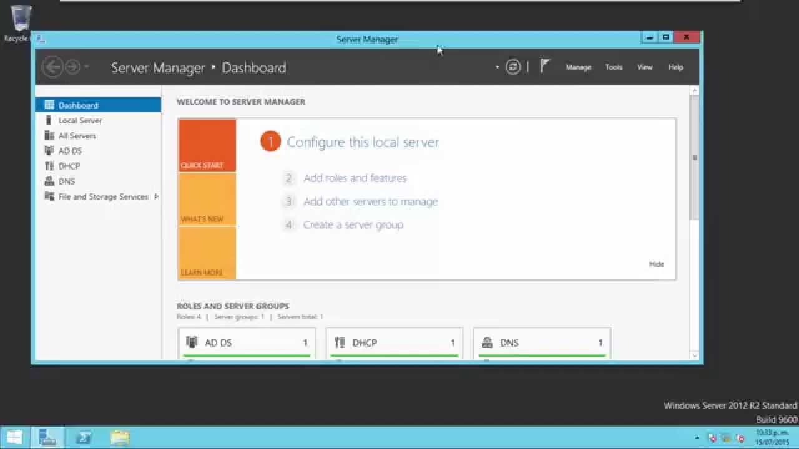
Task: Select Local Server in the sidebar
Action: click(98, 120)
